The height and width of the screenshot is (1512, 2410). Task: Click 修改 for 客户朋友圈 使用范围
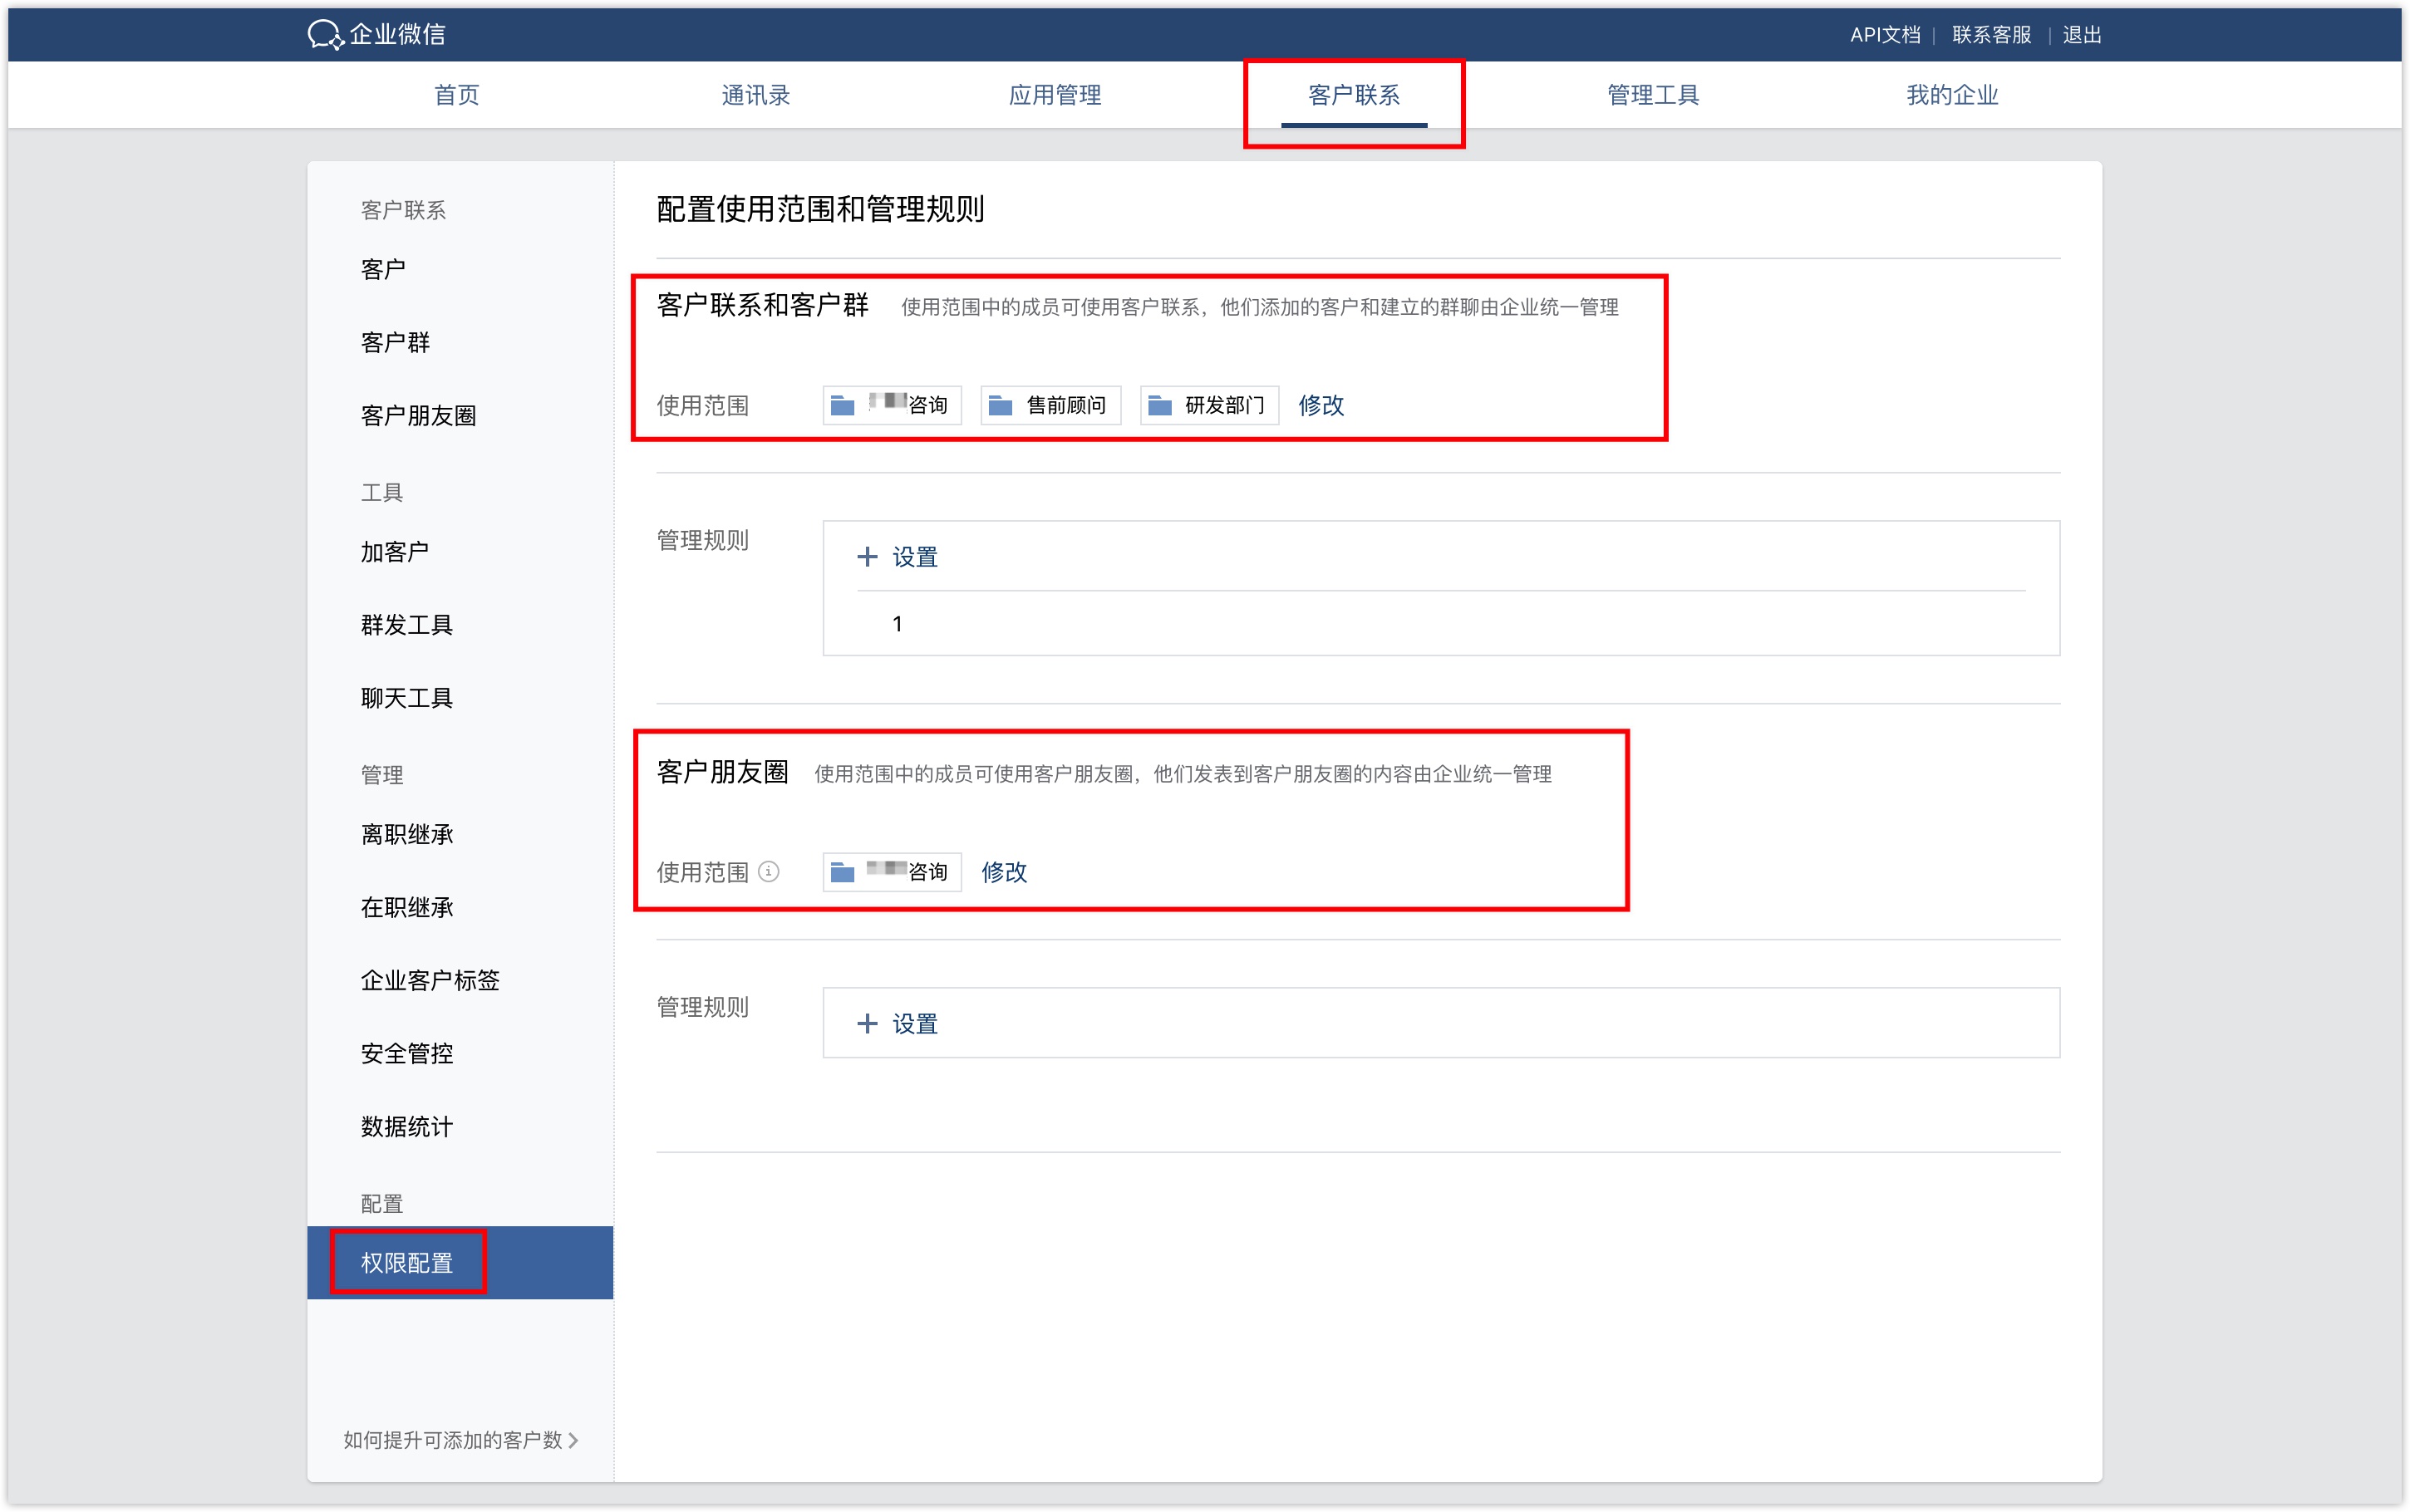1004,872
